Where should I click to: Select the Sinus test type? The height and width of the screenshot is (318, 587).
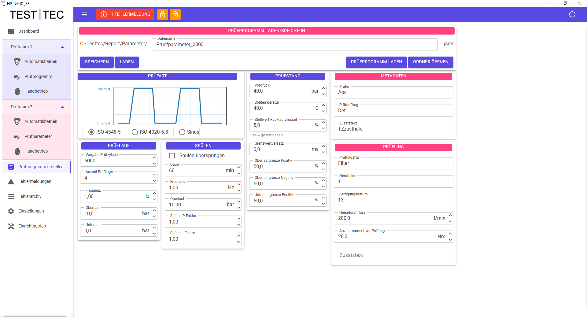tap(182, 132)
